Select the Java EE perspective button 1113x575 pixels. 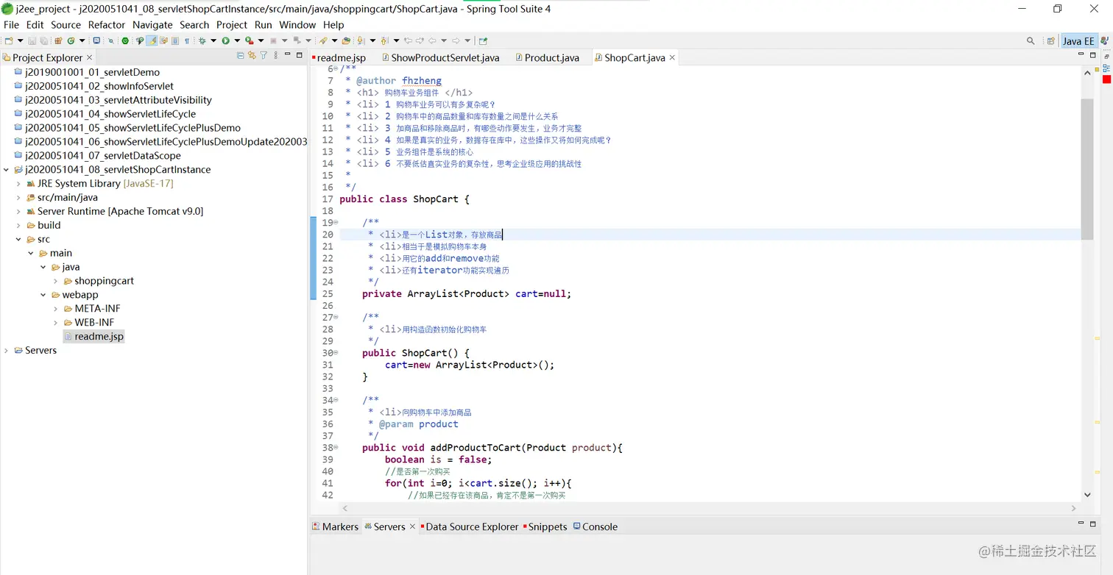tap(1078, 41)
